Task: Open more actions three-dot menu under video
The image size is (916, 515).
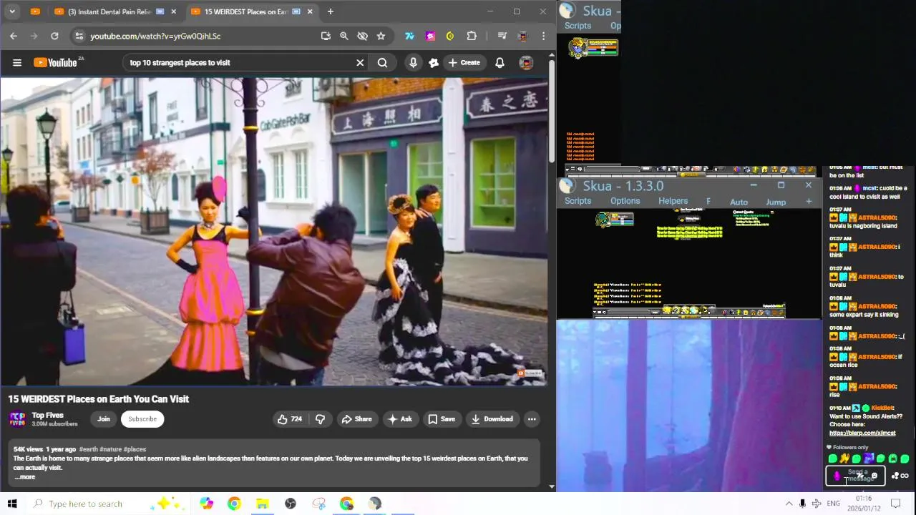Action: [x=532, y=419]
